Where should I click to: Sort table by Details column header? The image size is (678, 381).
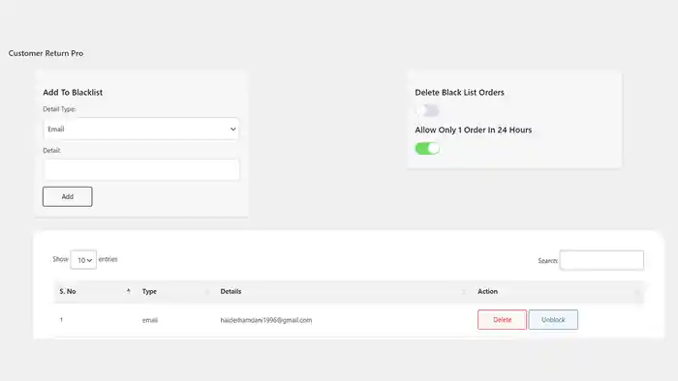click(344, 292)
